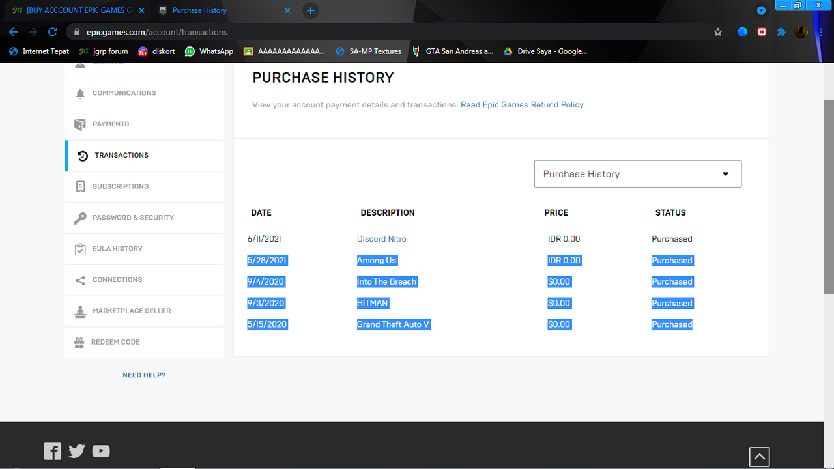This screenshot has width=834, height=469.
Task: Click the IDR 0.00 price for Discord Nitro
Action: click(564, 239)
